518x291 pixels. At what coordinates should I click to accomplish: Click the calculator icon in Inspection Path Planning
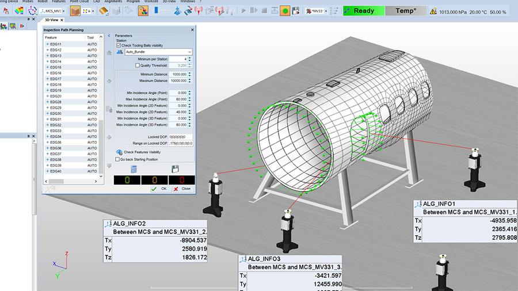(134, 169)
